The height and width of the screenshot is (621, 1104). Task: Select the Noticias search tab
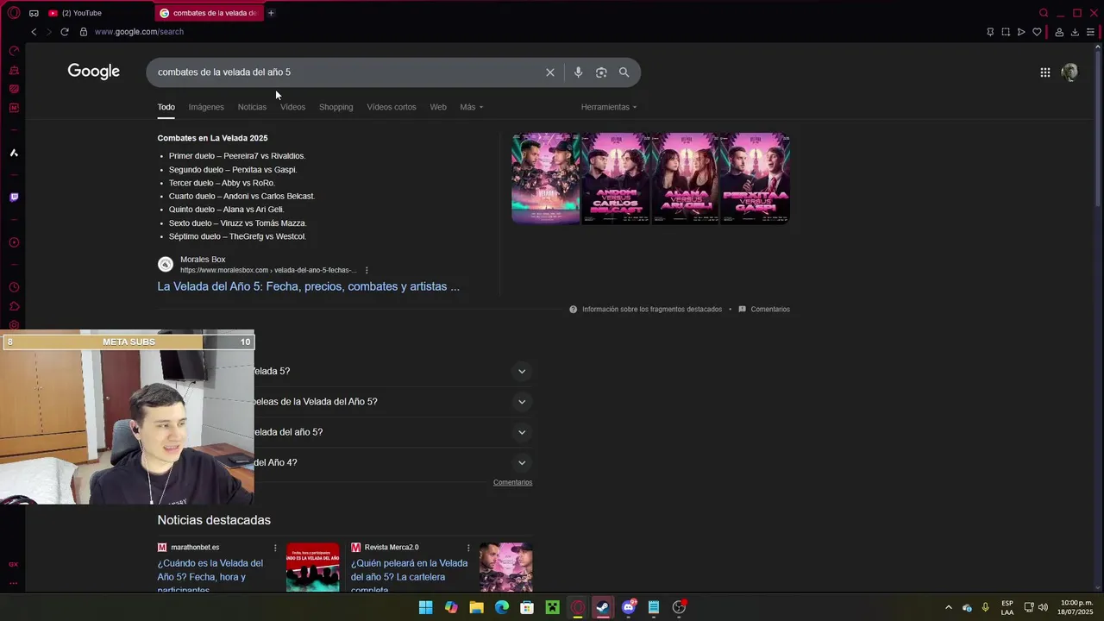click(252, 107)
